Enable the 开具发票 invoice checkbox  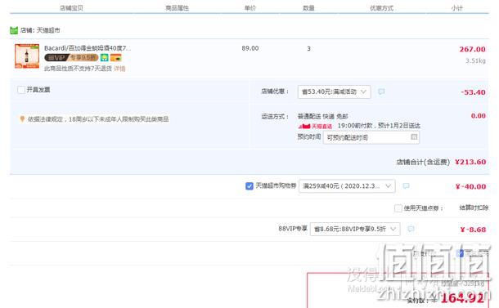[x=21, y=90]
